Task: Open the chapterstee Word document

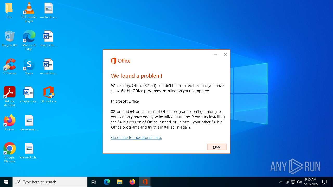Action: tap(29, 95)
